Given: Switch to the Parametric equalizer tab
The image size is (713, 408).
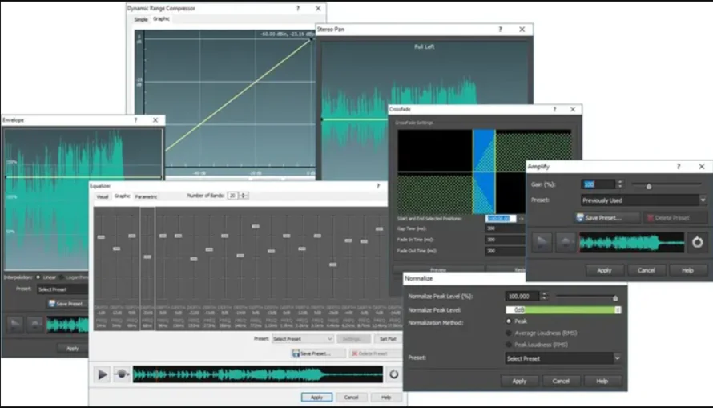Looking at the screenshot, I should pos(146,196).
